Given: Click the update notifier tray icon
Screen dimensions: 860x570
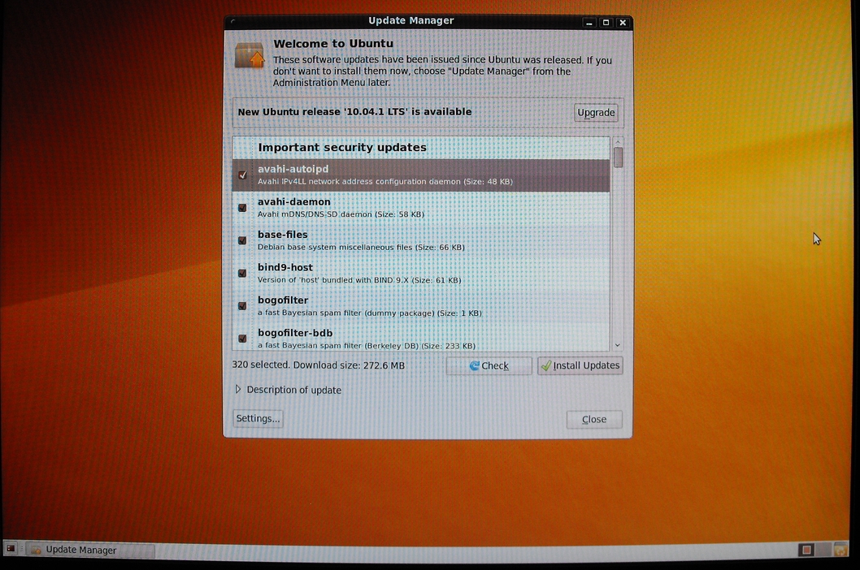Looking at the screenshot, I should [x=840, y=550].
